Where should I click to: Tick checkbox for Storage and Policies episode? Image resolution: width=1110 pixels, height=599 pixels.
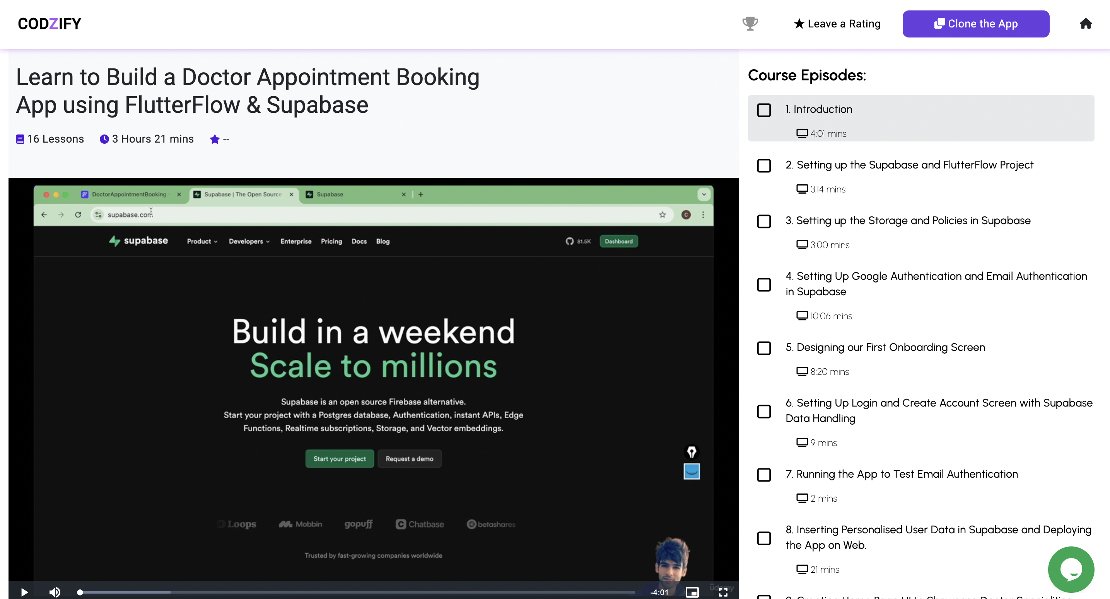pos(763,221)
